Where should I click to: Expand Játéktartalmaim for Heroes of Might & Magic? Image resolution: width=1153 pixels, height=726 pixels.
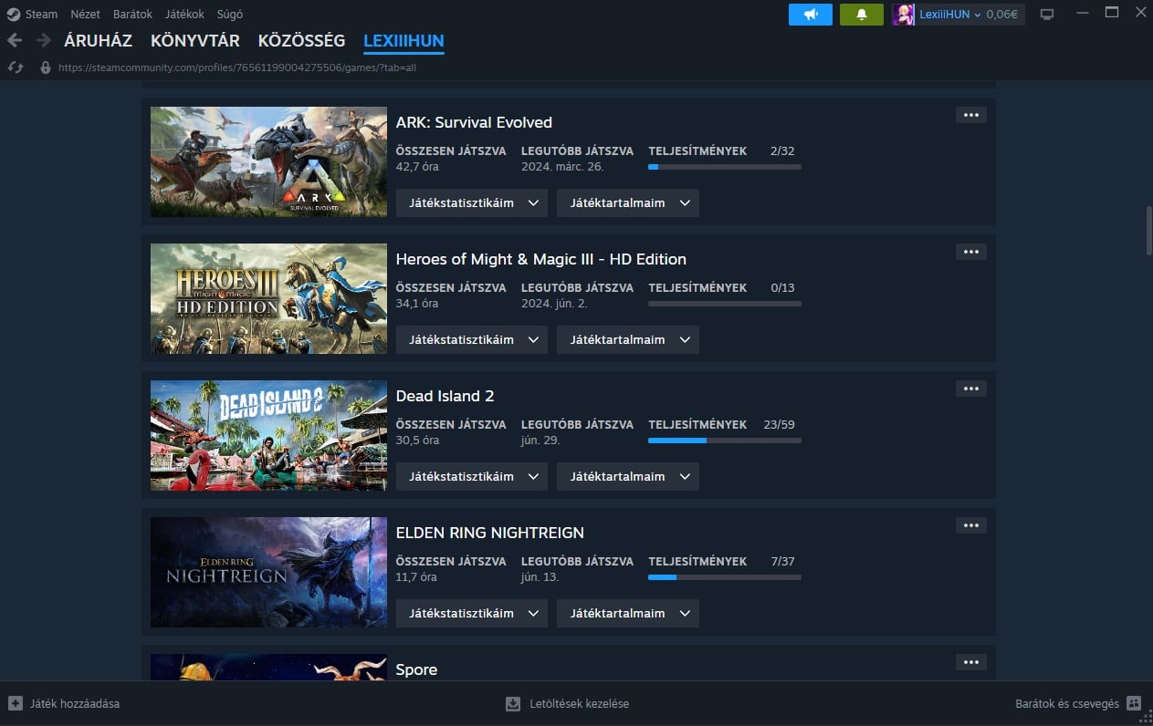tap(628, 339)
